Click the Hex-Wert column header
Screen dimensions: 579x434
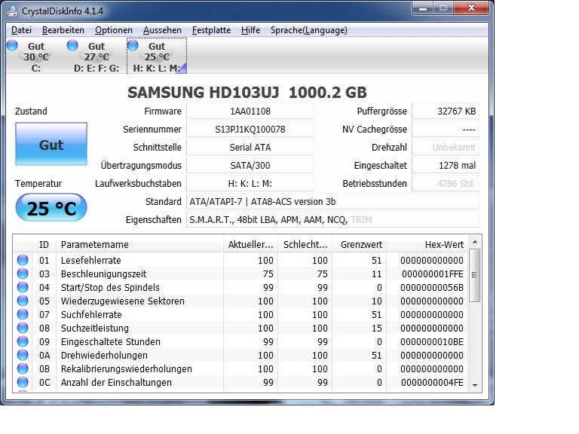click(x=427, y=244)
